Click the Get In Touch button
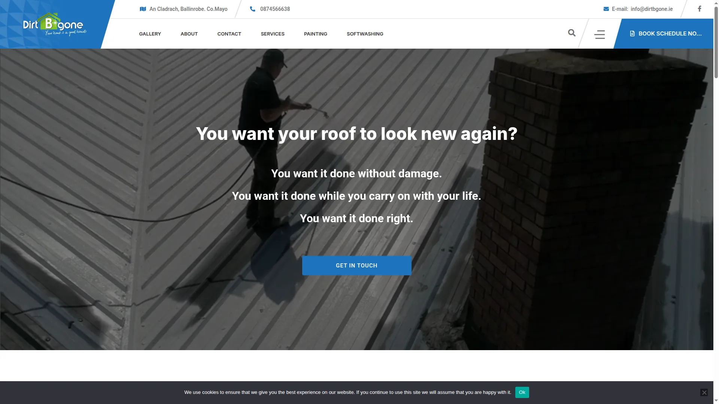 [357, 266]
